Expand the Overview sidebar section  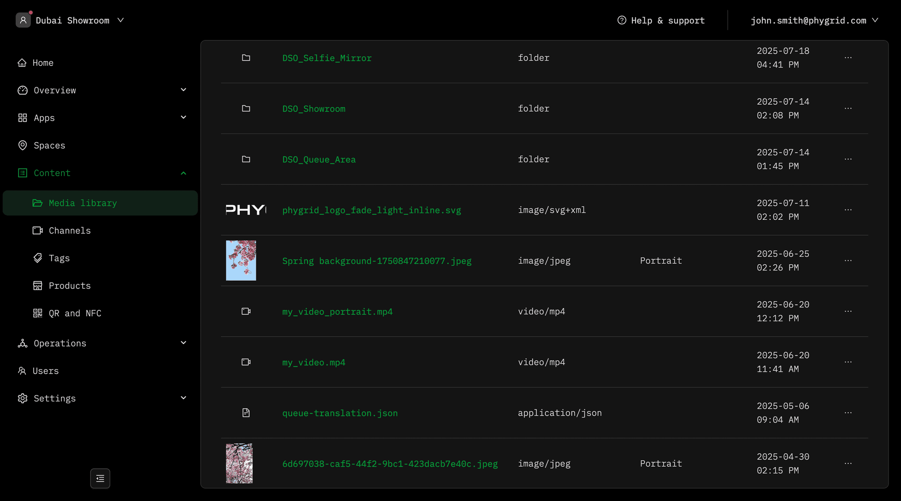point(183,90)
